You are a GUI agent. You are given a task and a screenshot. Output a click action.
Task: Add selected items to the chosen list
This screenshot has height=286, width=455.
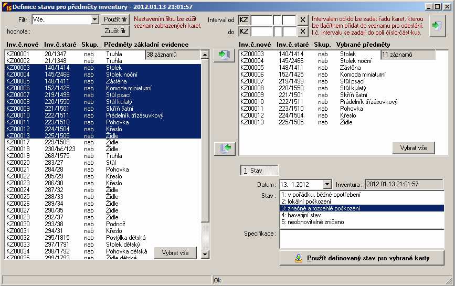tap(224, 55)
